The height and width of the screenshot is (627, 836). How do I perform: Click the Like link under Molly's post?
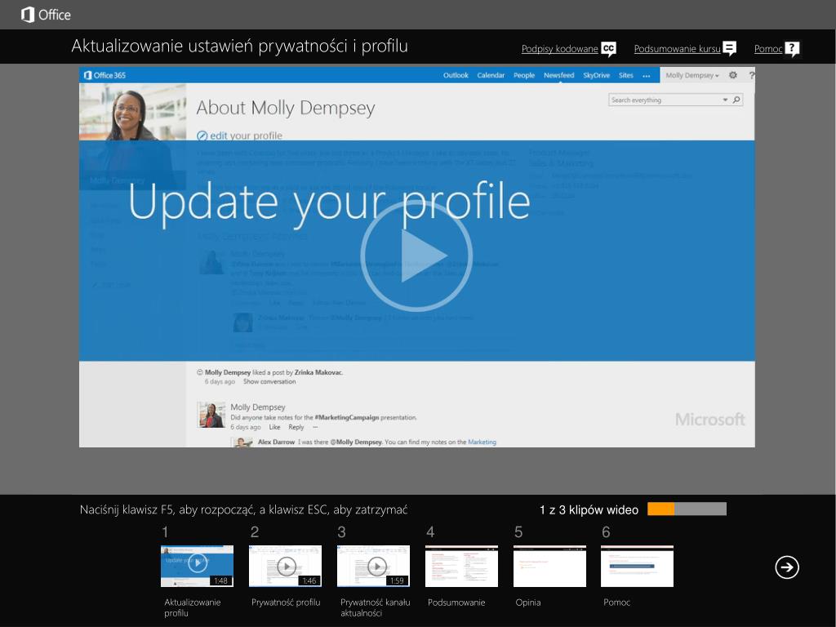point(274,427)
